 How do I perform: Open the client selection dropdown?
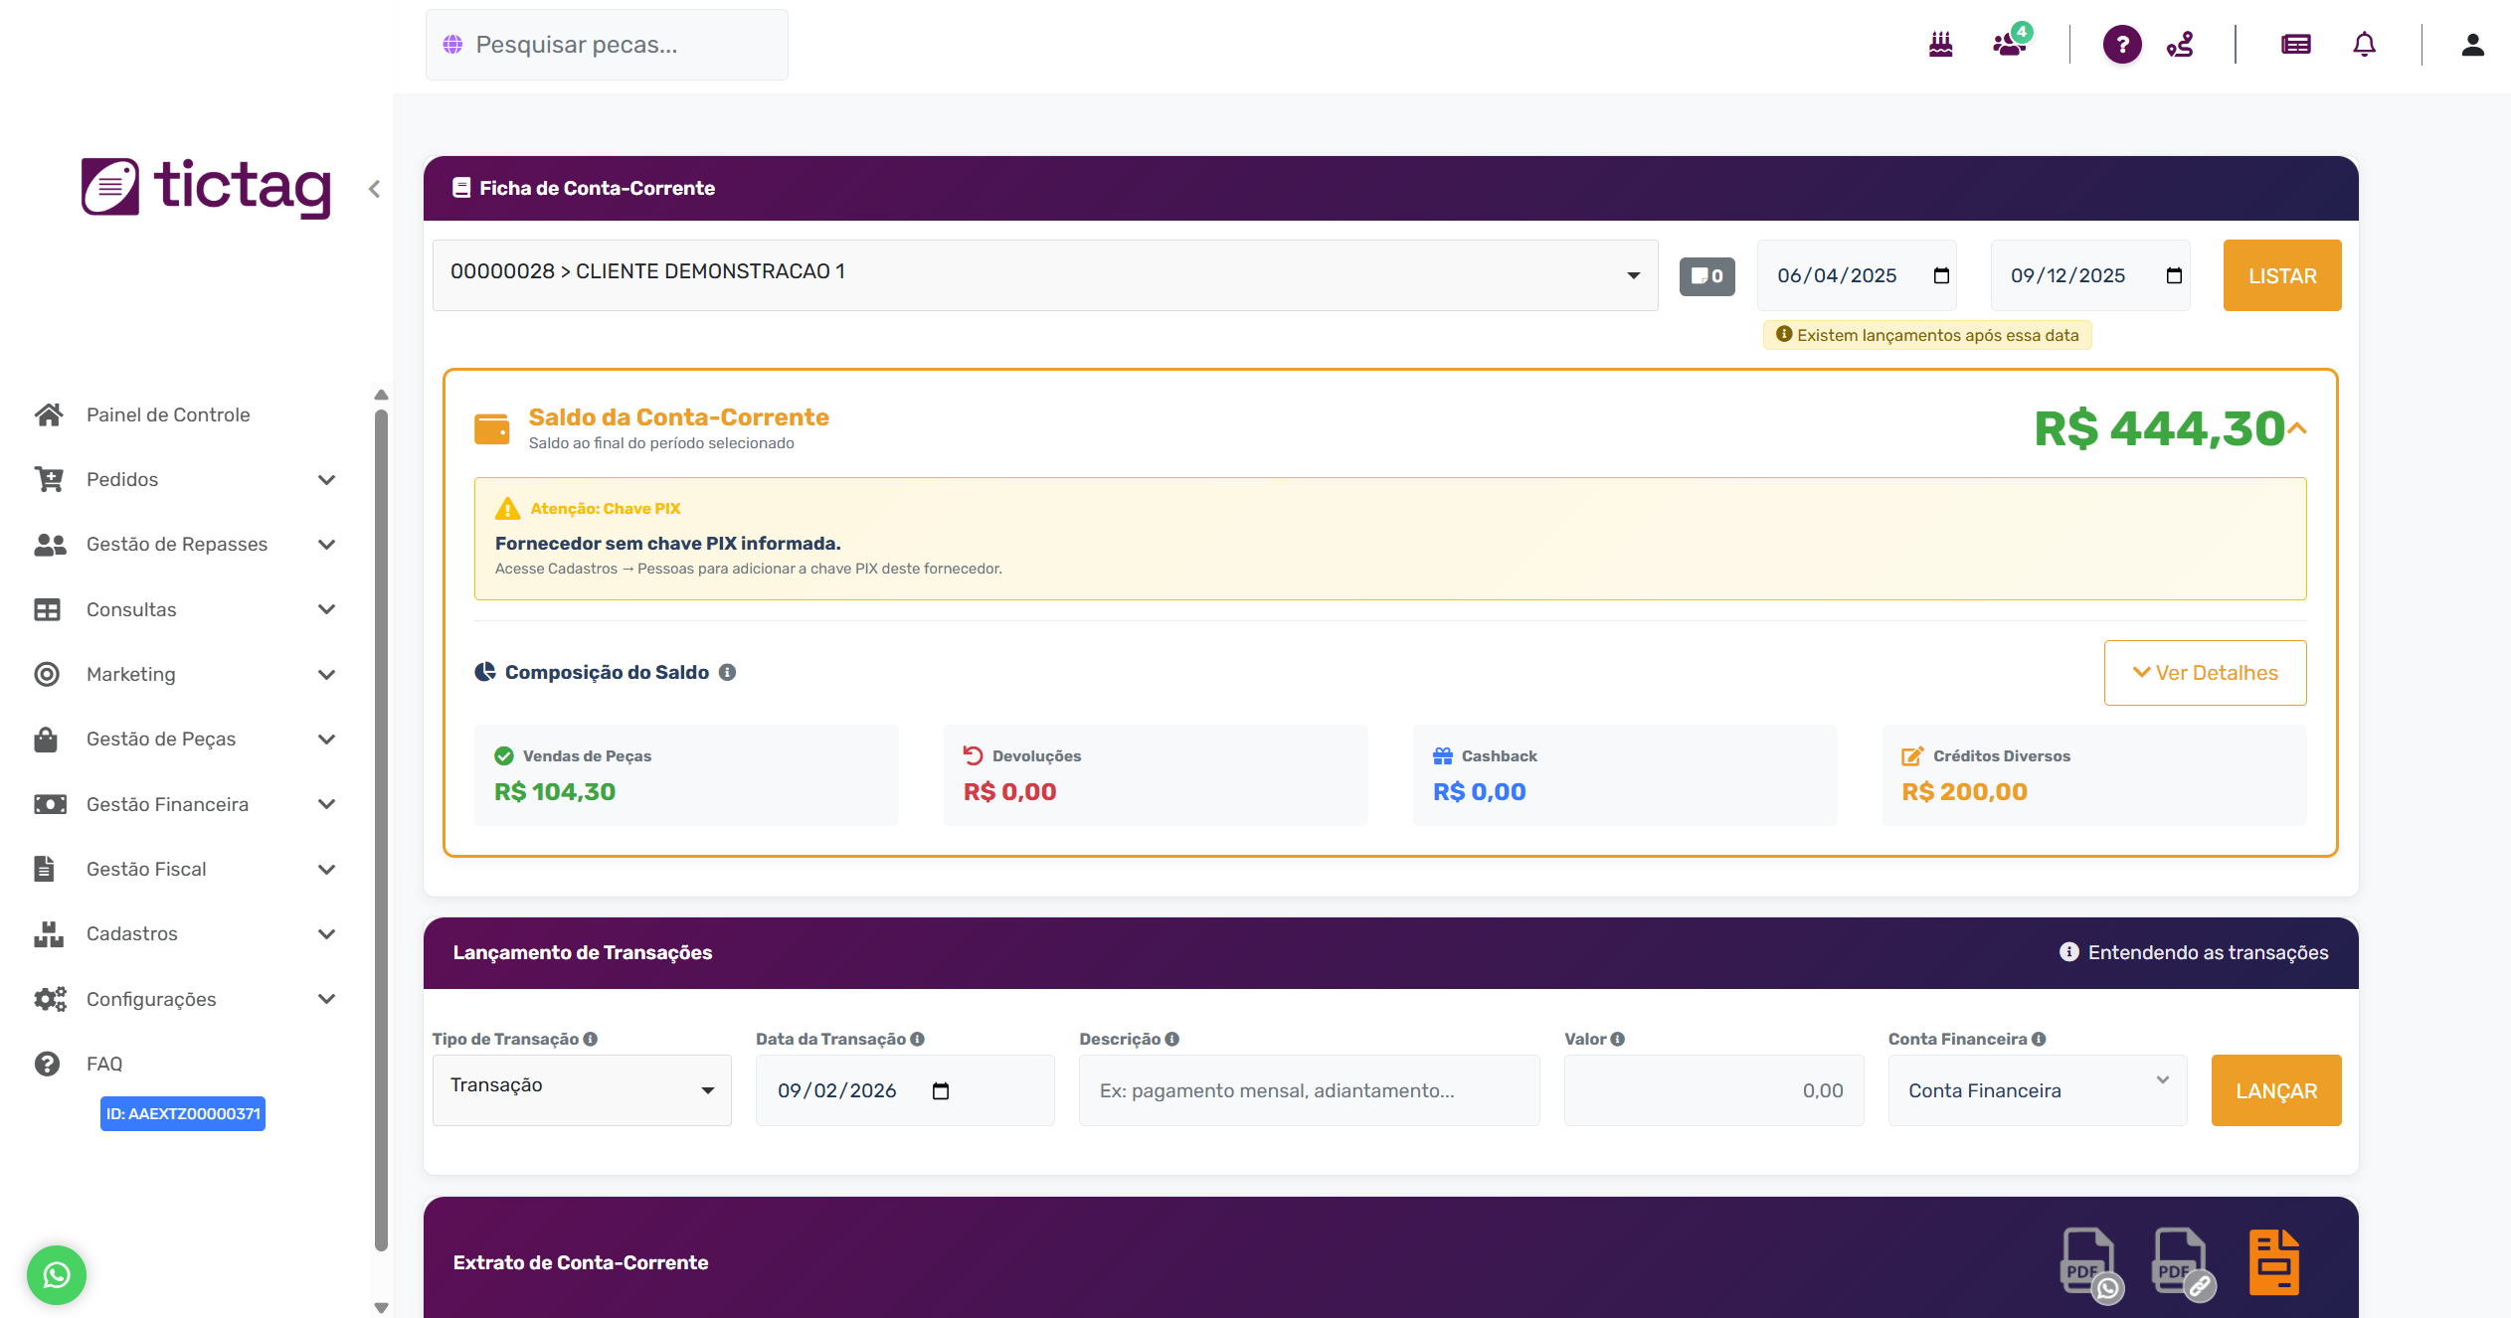1044,275
